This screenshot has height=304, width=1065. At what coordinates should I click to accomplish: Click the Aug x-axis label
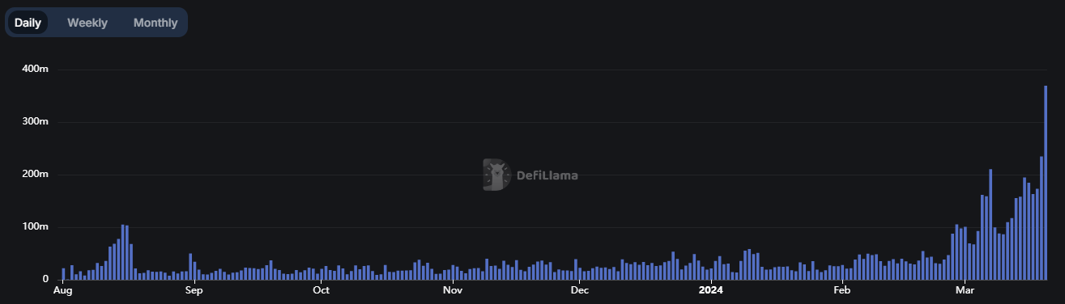pos(62,289)
